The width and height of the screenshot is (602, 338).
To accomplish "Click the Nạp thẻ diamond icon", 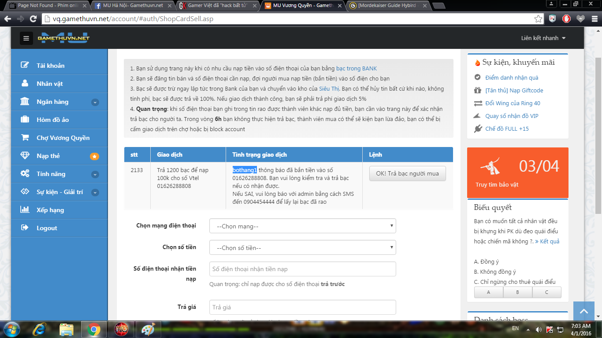I will 25,156.
